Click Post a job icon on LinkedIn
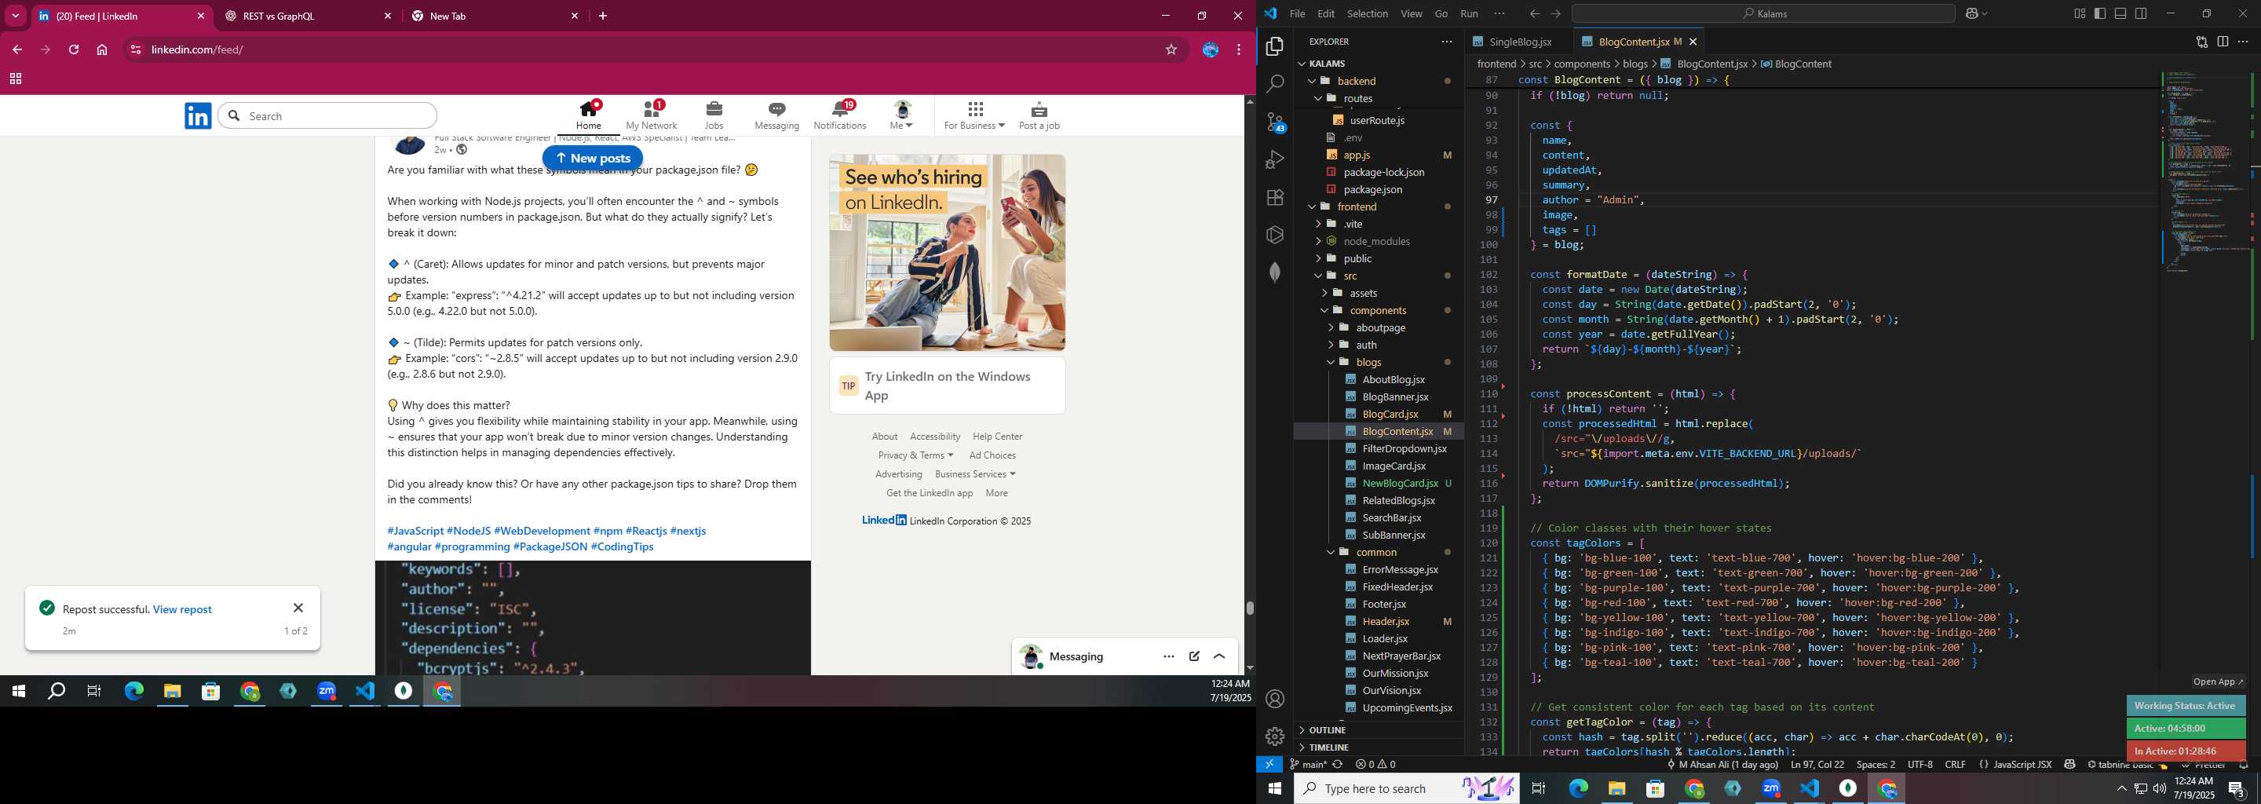Screen dimensions: 2261x804 click(1039, 115)
